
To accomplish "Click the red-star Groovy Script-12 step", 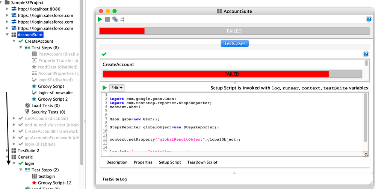I will [54, 183].
